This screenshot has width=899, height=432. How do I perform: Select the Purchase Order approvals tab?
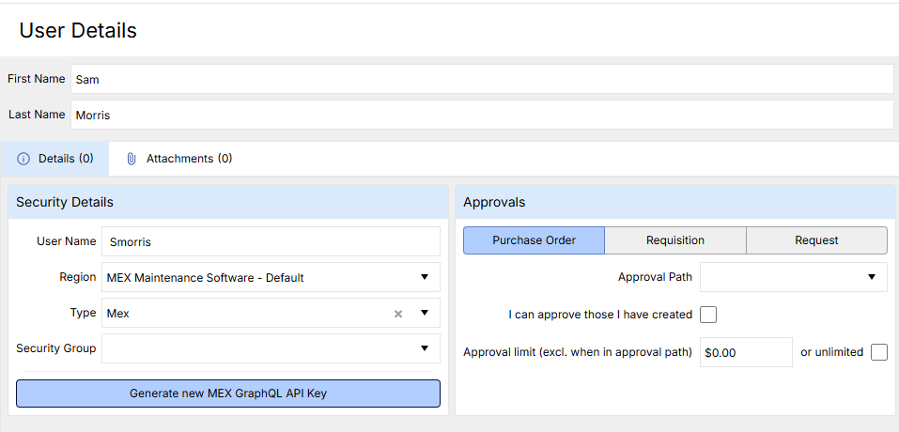coord(534,240)
